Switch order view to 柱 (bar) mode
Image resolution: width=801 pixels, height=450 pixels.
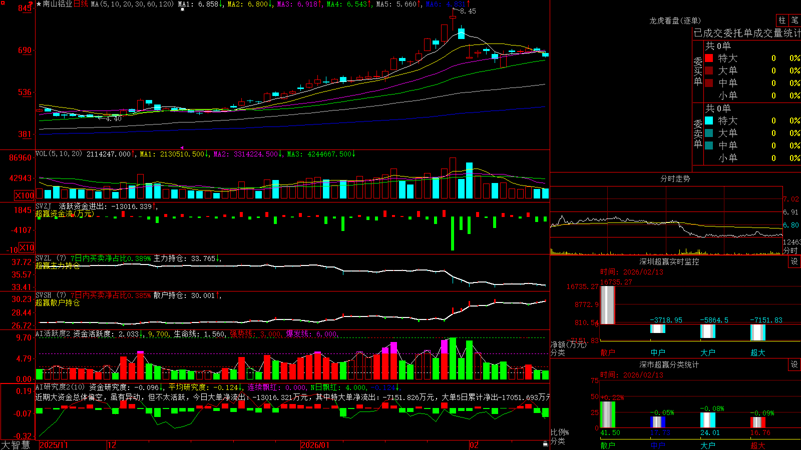[x=782, y=20]
